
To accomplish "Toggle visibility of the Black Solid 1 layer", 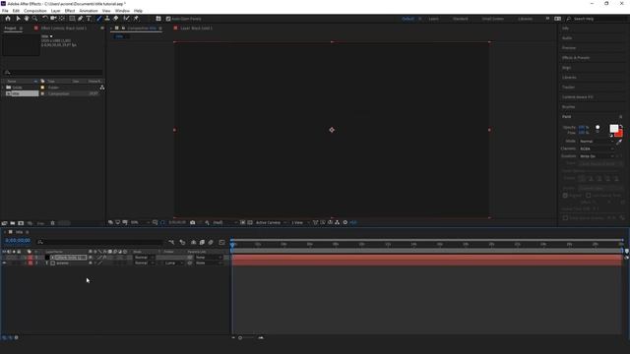I will pyautogui.click(x=4, y=258).
